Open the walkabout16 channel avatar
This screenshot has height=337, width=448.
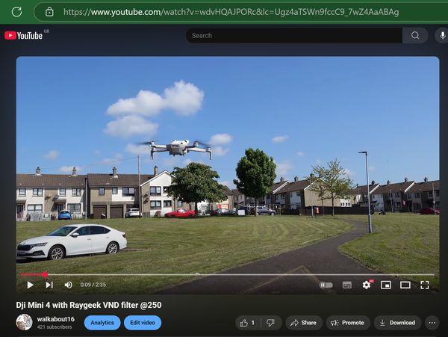[24, 322]
